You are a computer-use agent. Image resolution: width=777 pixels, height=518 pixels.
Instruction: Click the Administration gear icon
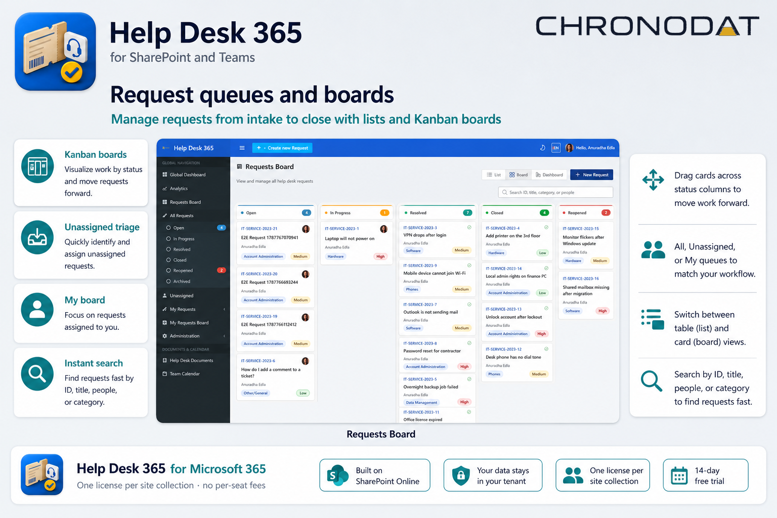coord(165,336)
